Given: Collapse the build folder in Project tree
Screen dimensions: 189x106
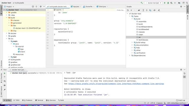Looking at the screenshot, I should pyautogui.click(x=7, y=18).
